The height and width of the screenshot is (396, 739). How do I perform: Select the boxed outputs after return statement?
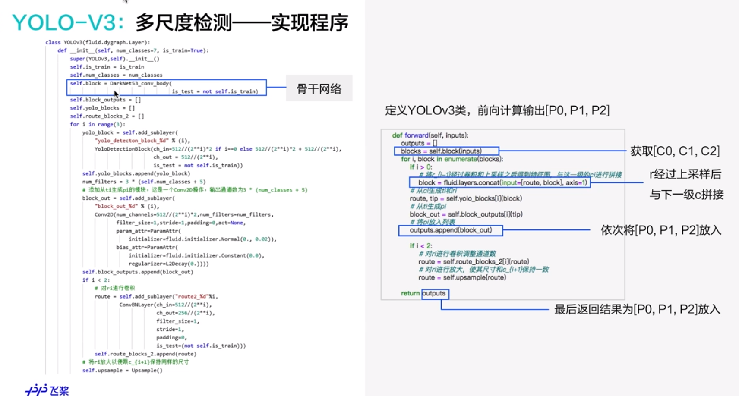[x=435, y=293]
